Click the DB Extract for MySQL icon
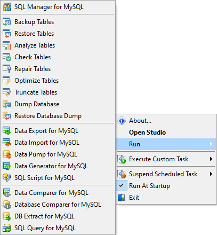The image size is (217, 235). (7, 216)
